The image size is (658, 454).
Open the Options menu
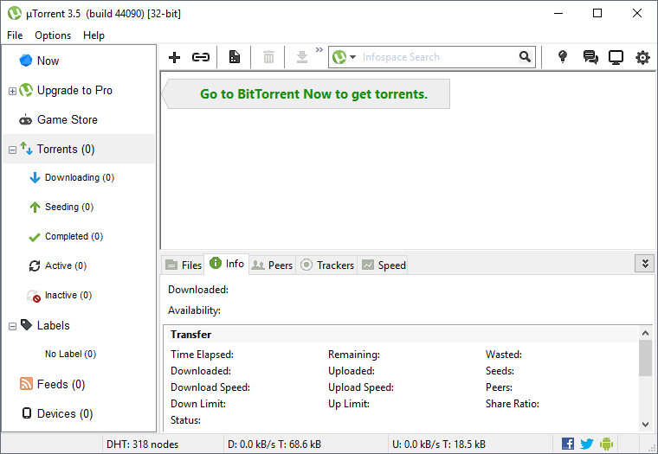coord(53,35)
